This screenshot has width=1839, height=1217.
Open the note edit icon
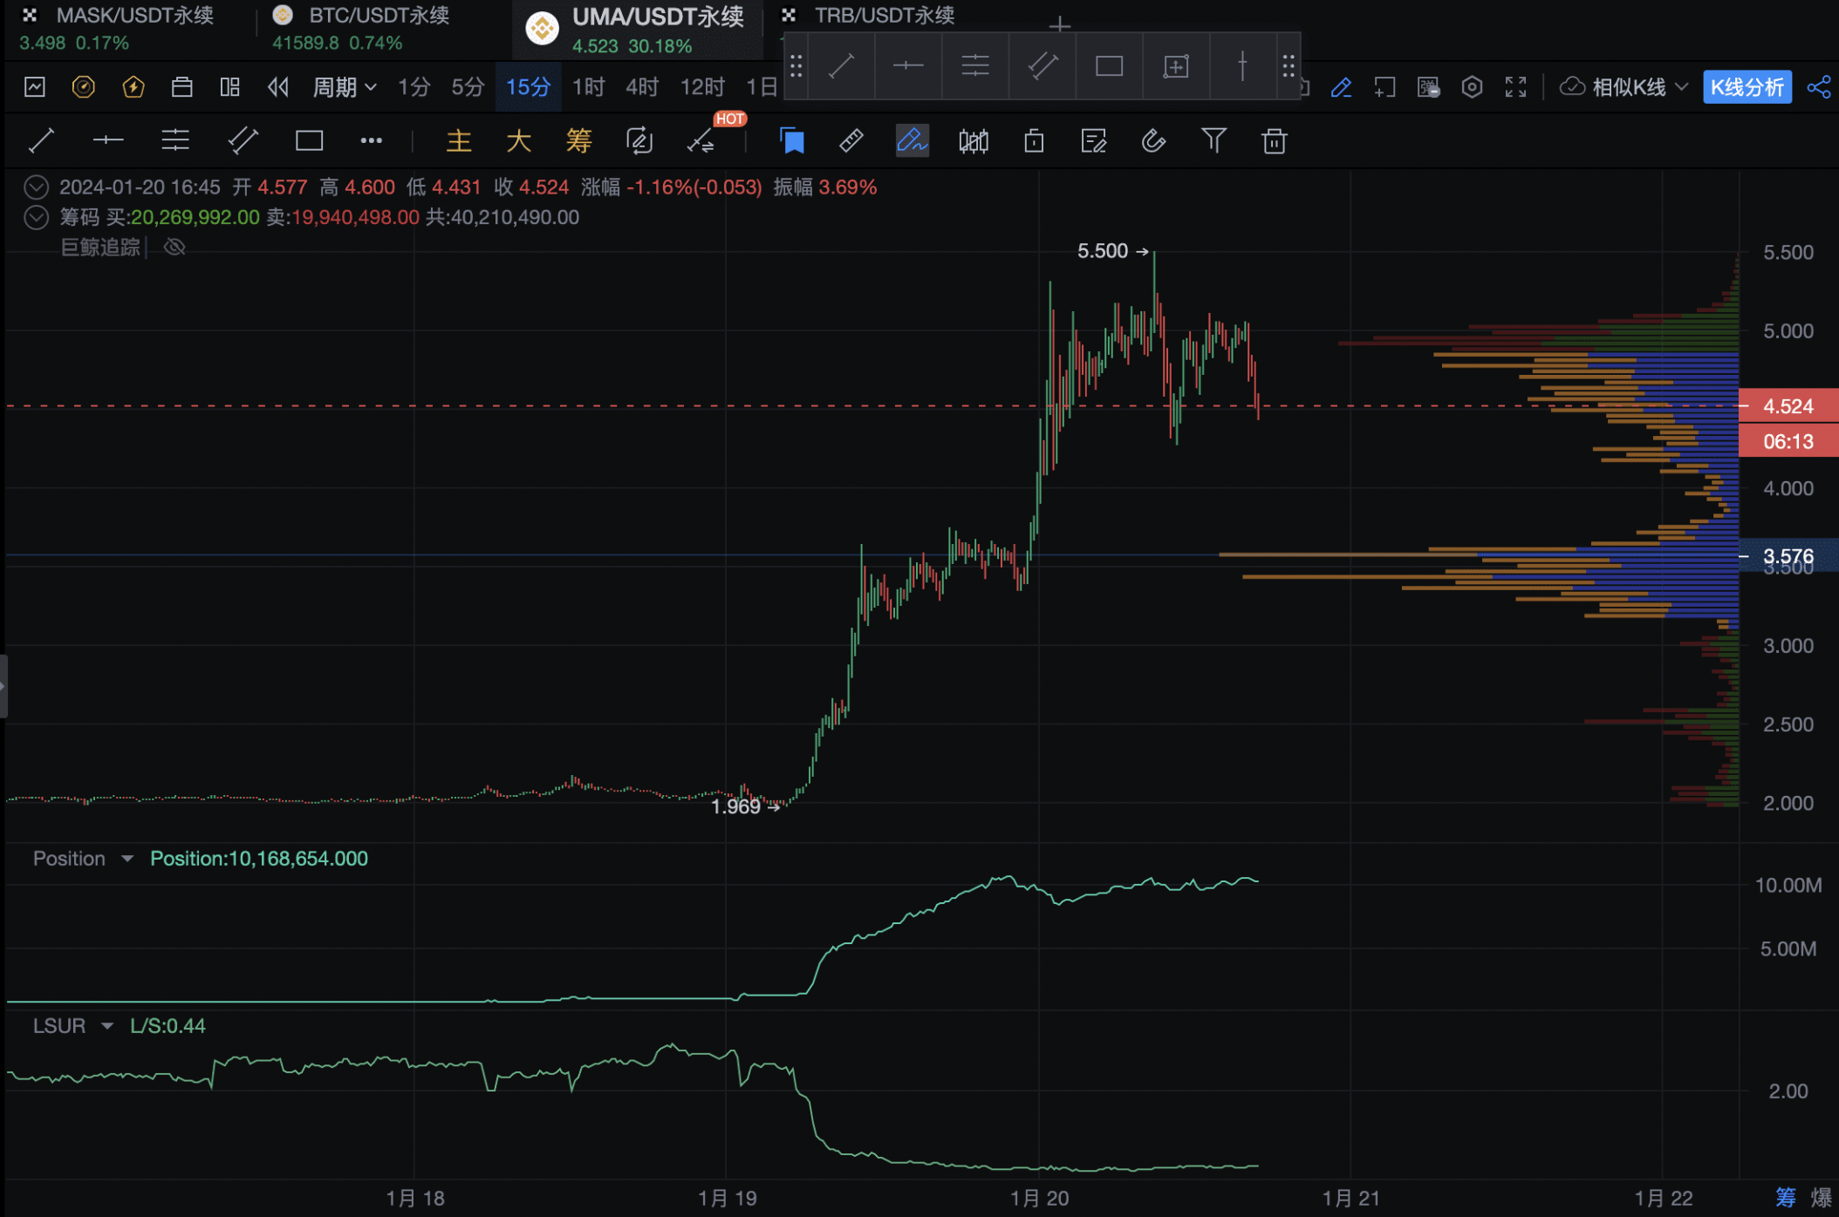(1094, 140)
